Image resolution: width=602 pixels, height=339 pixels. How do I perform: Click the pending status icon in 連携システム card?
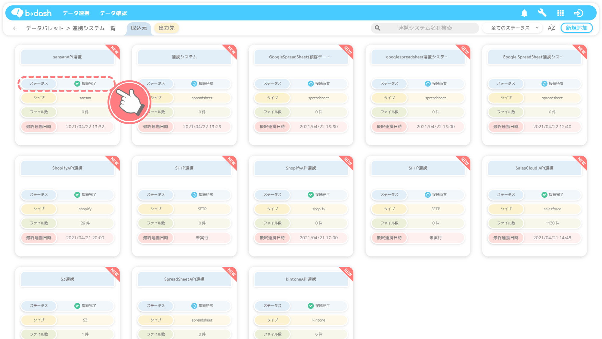point(194,83)
